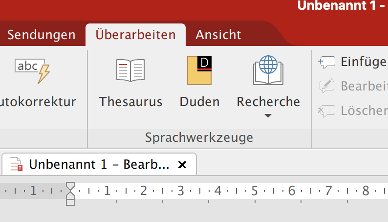Close the Unbenannt 1 document tab
The width and height of the screenshot is (388, 222).
click(182, 165)
